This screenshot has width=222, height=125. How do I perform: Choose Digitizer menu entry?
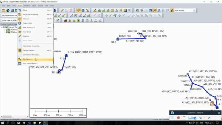[35, 36]
